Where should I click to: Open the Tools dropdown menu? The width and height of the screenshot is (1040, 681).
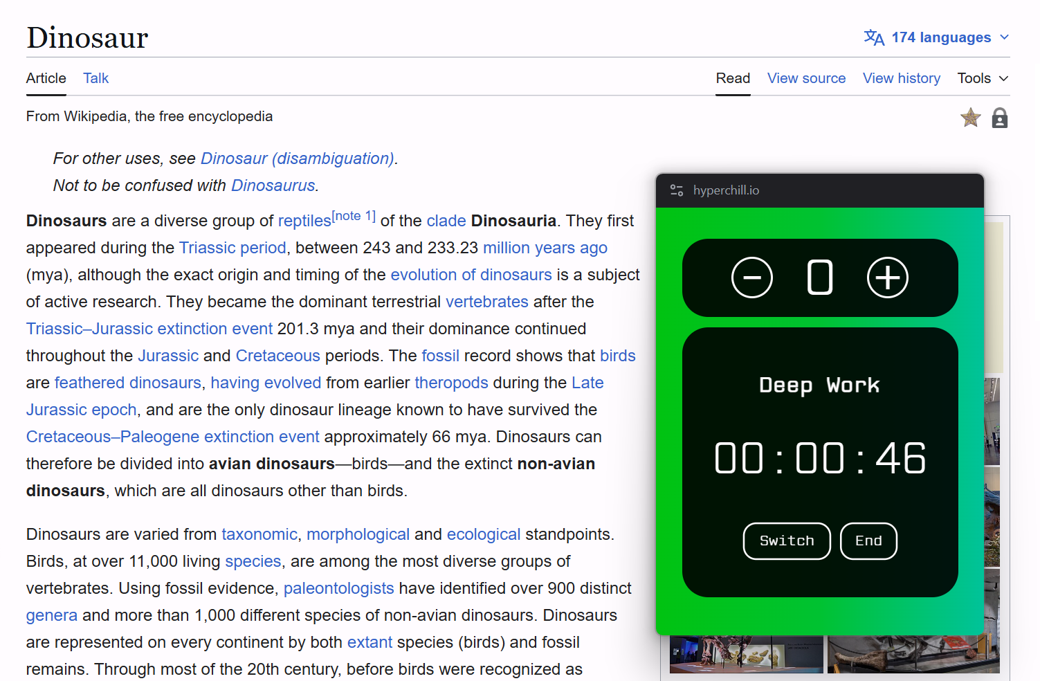(982, 78)
